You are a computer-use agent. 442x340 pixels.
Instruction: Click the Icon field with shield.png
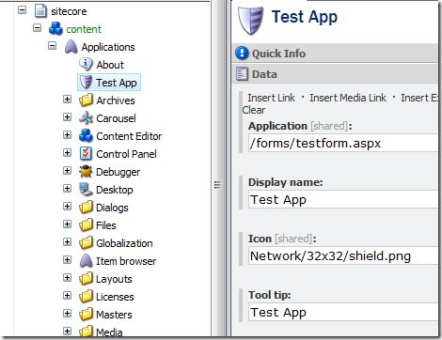point(343,255)
